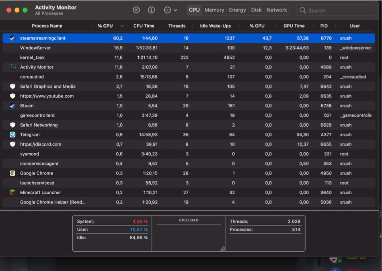Open the Disk tab
Viewport: 382px width, 271px height.
[256, 10]
